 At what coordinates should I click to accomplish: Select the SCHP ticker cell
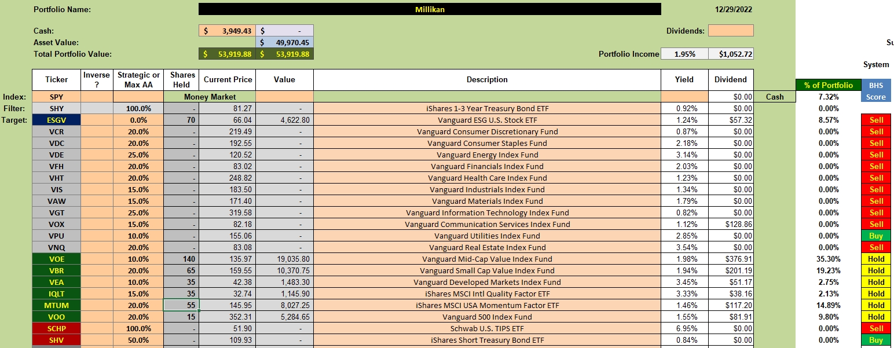[x=56, y=328]
